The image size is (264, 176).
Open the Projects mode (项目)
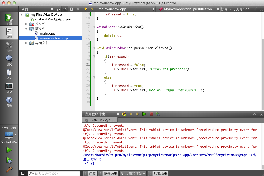[9, 74]
